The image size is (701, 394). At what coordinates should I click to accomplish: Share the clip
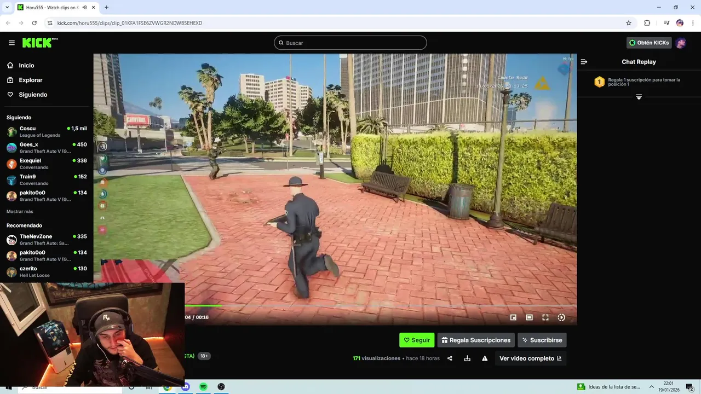coord(450,358)
